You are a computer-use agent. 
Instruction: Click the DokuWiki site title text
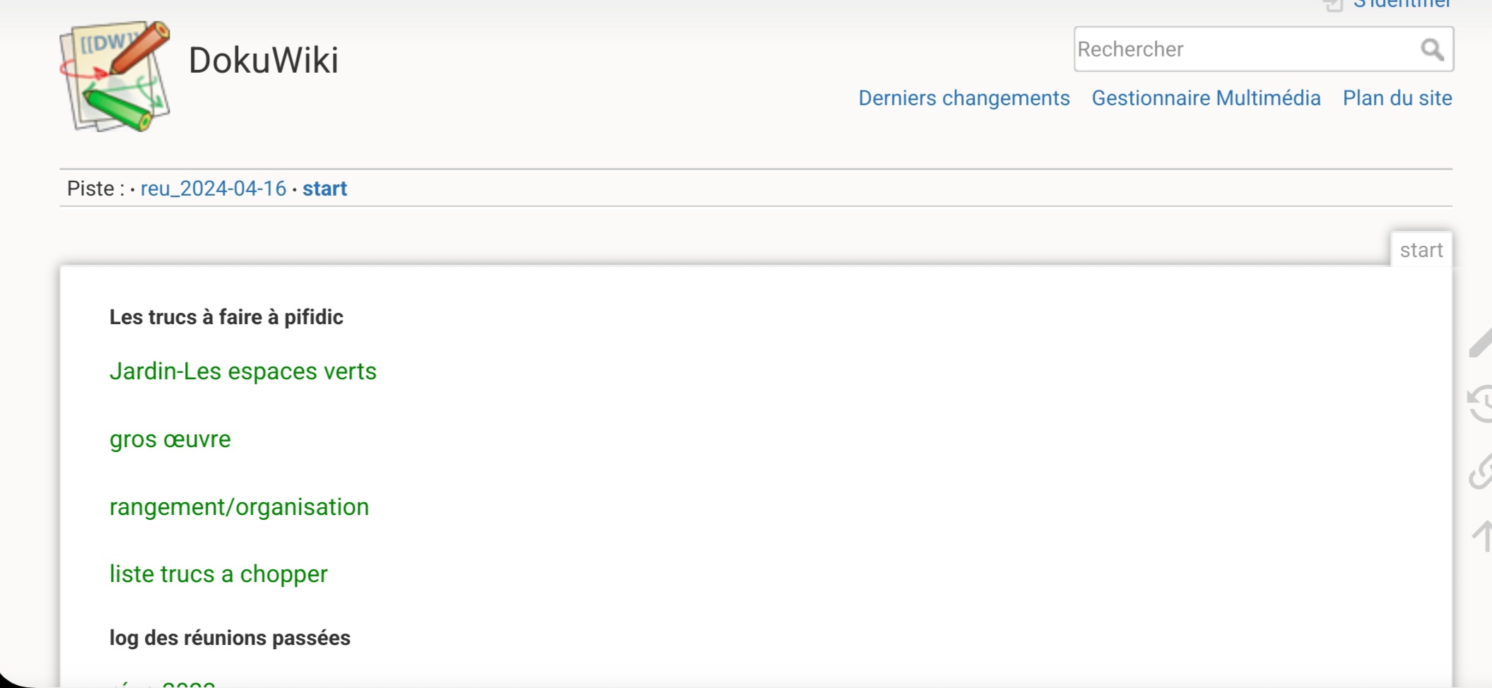263,60
